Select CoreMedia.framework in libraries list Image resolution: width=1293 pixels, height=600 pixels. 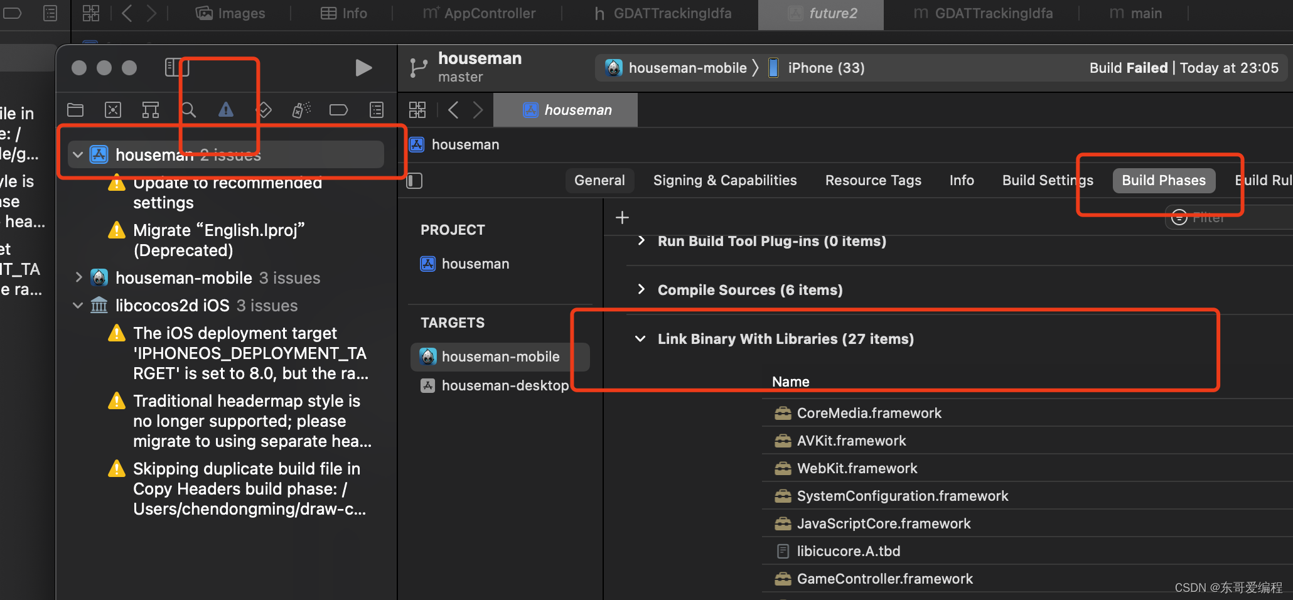[x=1027, y=413]
